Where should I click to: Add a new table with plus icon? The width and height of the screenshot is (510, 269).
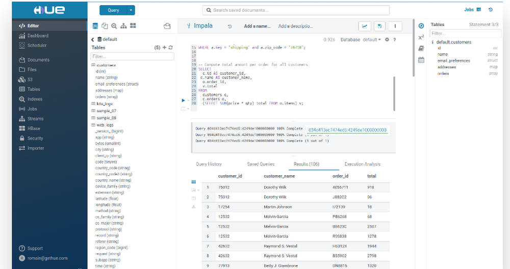(x=164, y=47)
